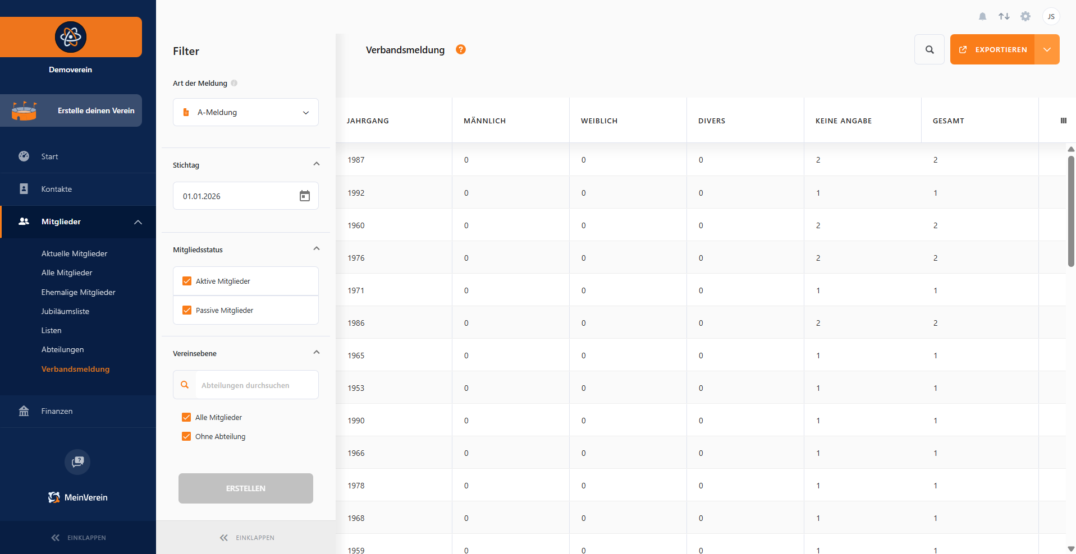The width and height of the screenshot is (1076, 554).
Task: Open Aktuelle Mitglieder in the sidebar
Action: click(74, 253)
